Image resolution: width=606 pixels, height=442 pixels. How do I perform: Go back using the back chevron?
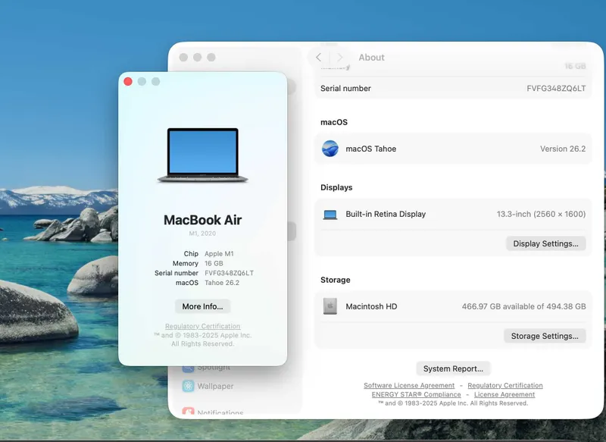(318, 57)
